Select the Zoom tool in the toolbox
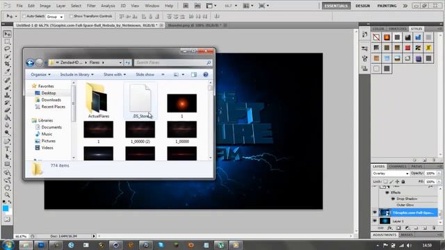The height and width of the screenshot is (250, 445). click(x=8, y=195)
